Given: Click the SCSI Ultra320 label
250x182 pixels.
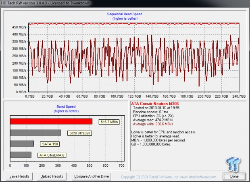Looking at the screenshot, I should click(x=80, y=133).
